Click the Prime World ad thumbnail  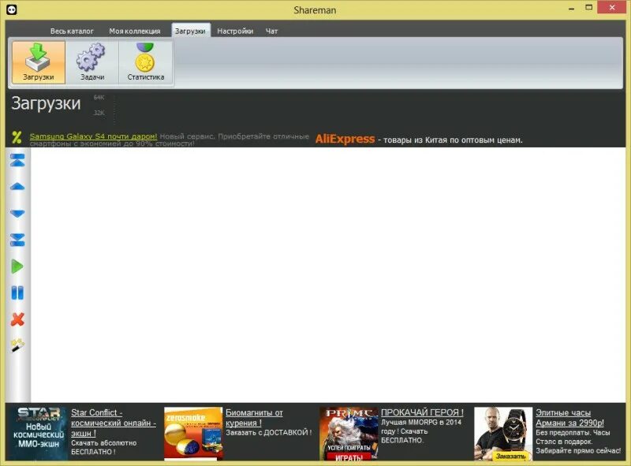(349, 434)
